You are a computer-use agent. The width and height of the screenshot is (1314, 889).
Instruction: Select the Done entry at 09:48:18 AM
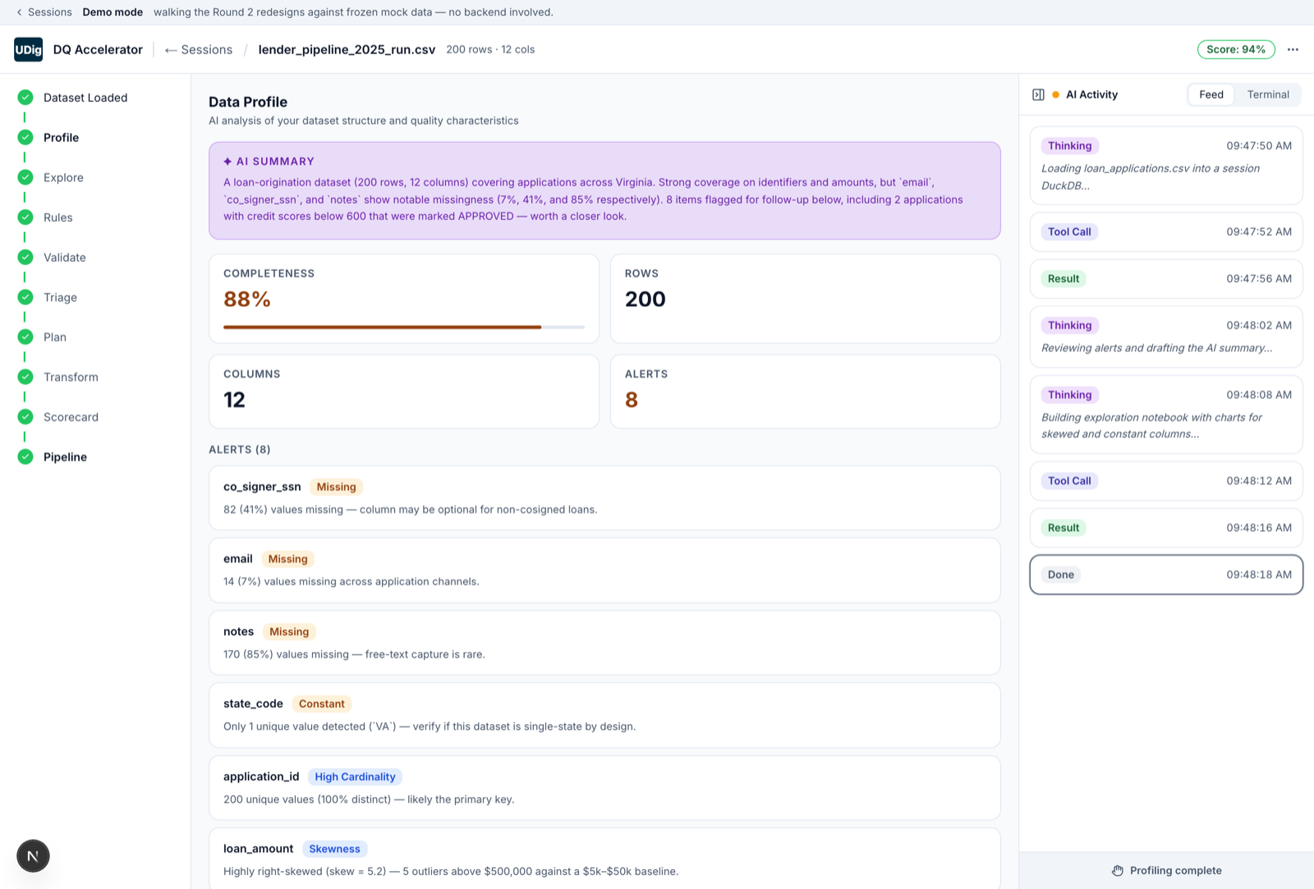(1166, 575)
